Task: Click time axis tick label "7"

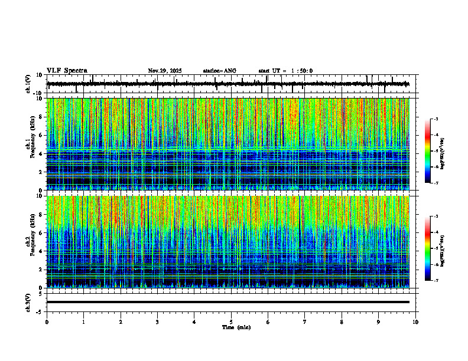Action: pyautogui.click(x=305, y=322)
